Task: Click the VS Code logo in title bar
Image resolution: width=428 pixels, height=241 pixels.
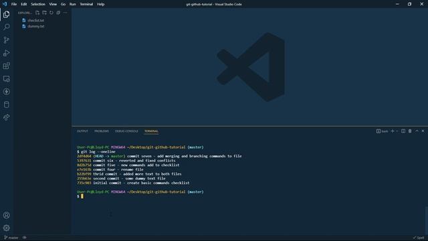Action: pos(5,4)
